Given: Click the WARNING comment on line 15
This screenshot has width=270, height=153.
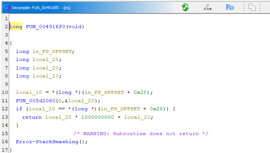Looking at the screenshot, I should (141, 134).
